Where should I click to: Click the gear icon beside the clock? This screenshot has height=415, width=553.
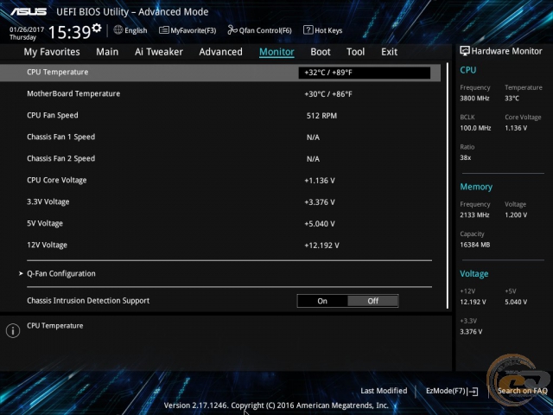(96, 28)
